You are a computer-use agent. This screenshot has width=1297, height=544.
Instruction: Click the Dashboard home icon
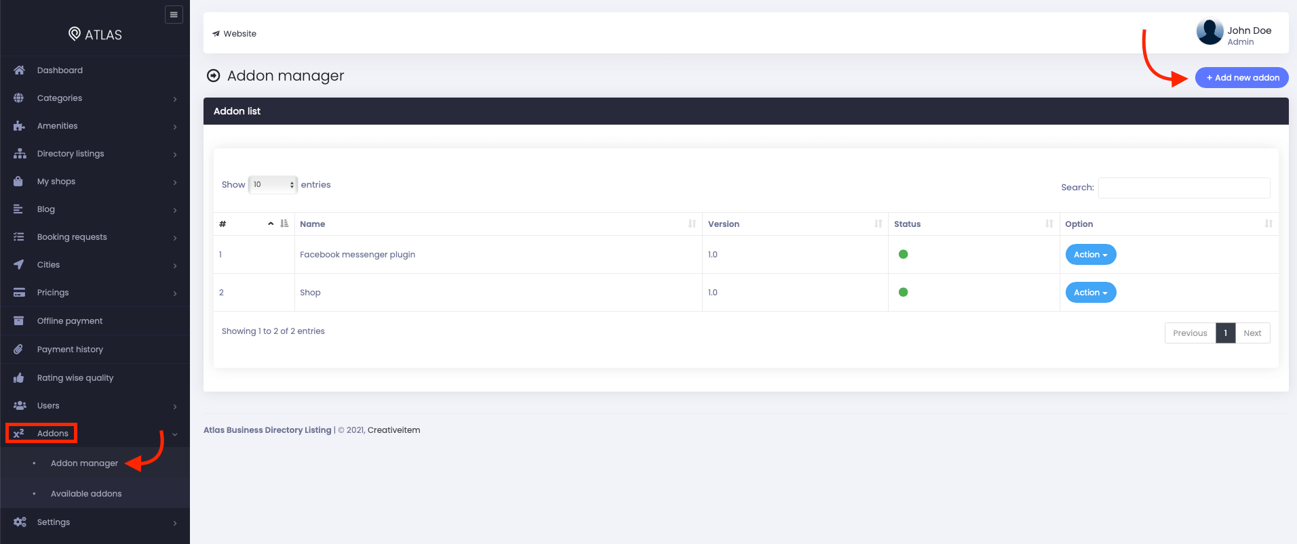tap(19, 70)
